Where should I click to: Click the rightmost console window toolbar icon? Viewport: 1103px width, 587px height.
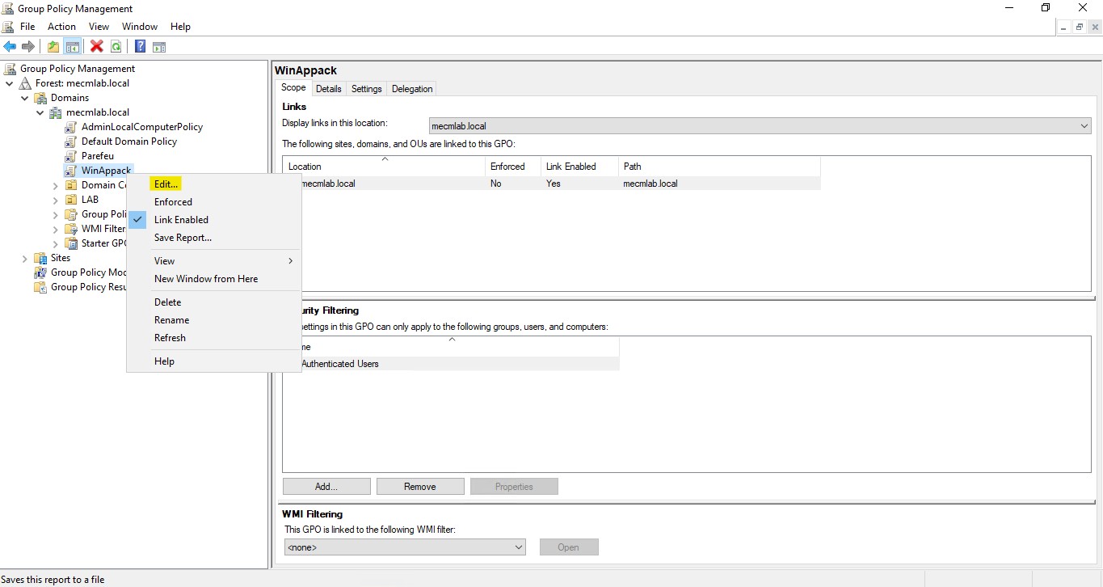[x=159, y=46]
